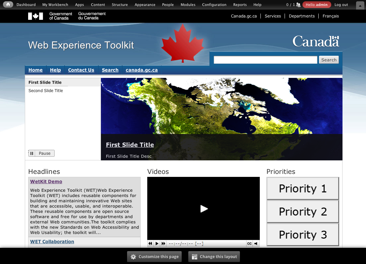This screenshot has height=264, width=366.
Task: Rewind the video with rewind button
Action: click(150, 244)
